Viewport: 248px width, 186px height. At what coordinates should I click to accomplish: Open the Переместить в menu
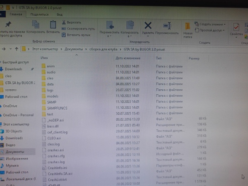pyautogui.click(x=110, y=29)
